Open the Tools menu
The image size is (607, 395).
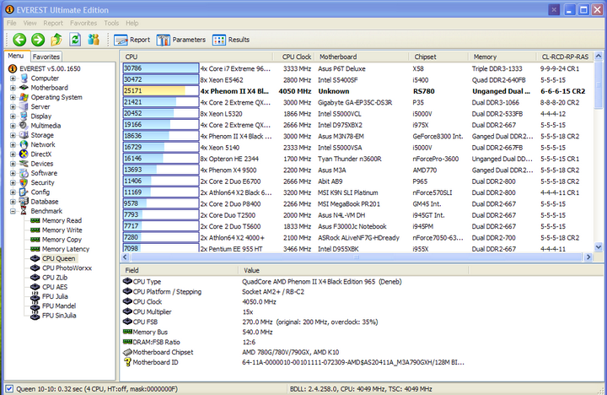[x=111, y=24]
